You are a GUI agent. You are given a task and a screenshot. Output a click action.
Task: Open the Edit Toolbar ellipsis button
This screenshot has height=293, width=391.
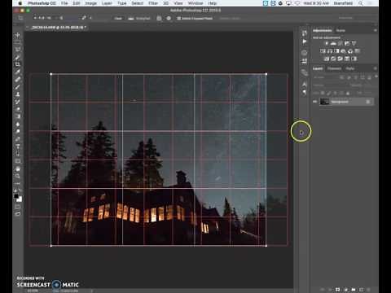tap(18, 183)
